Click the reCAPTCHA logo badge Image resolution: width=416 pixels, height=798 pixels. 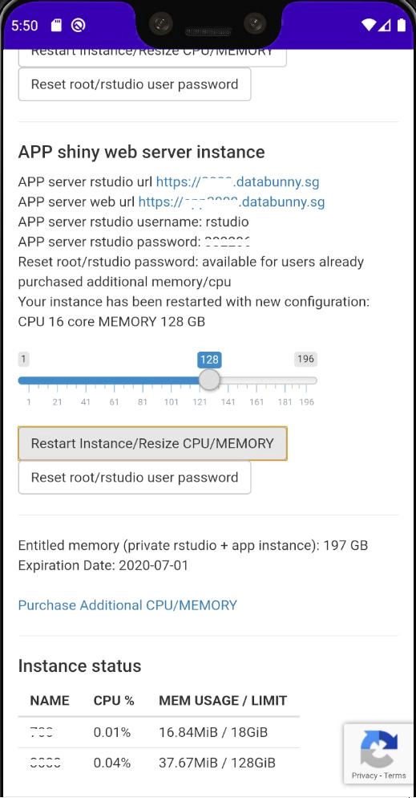379,747
